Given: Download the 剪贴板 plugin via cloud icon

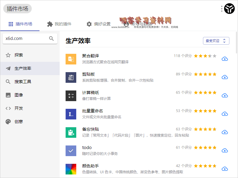Looking at the screenshot, I should click(225, 77).
